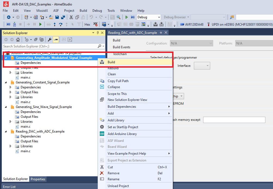This screenshot has width=273, height=189.
Task: Open the Interface dropdown in project properties
Action: [x=202, y=66]
